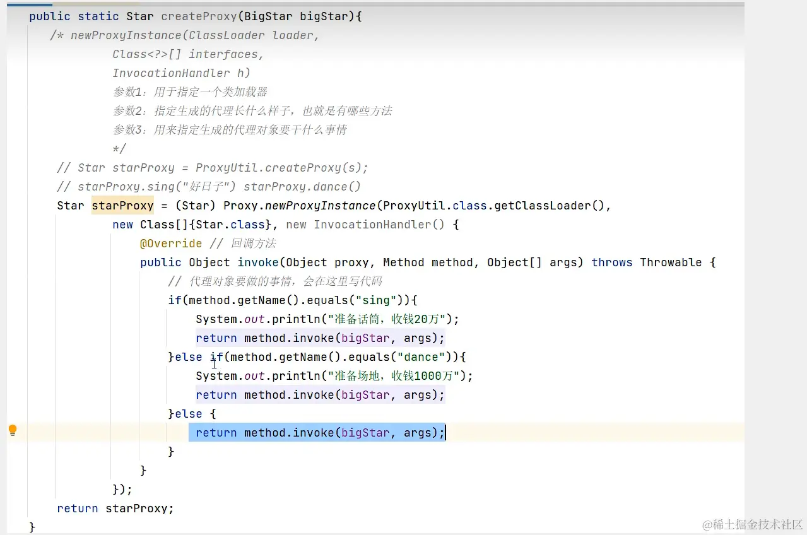Click the comment 'InvocationHandler h)'
The height and width of the screenshot is (535, 807).
pyautogui.click(x=181, y=73)
